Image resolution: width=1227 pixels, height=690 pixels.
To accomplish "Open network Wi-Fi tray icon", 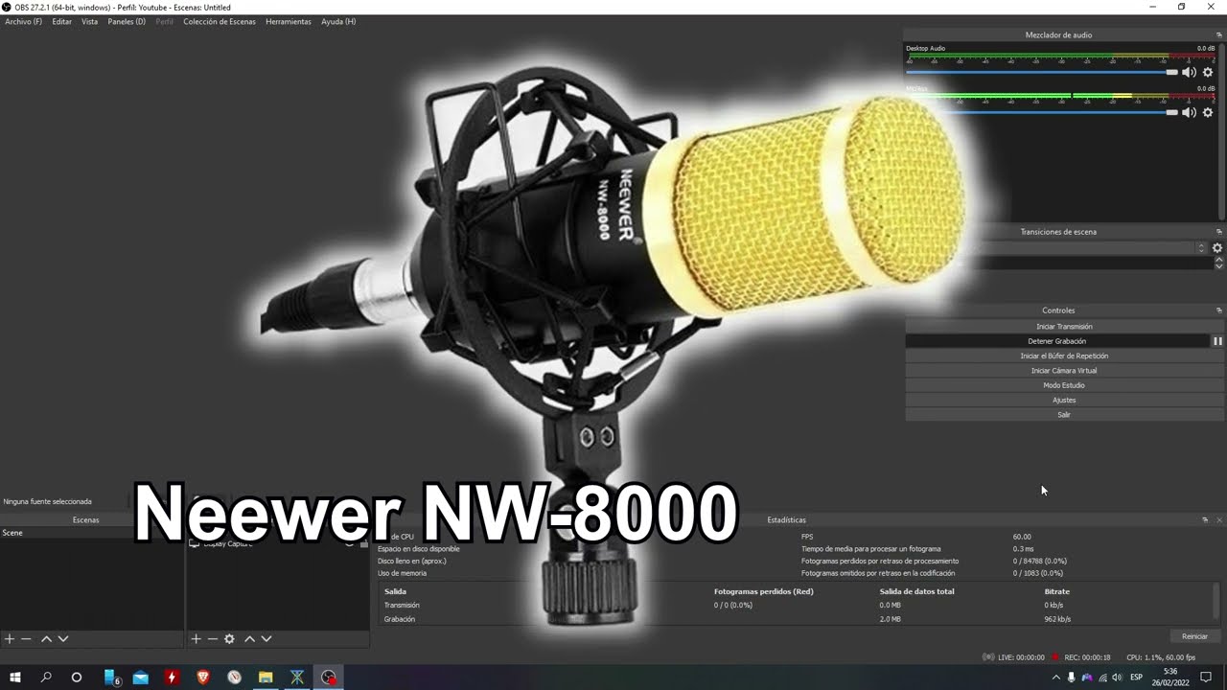I will pos(1102,678).
